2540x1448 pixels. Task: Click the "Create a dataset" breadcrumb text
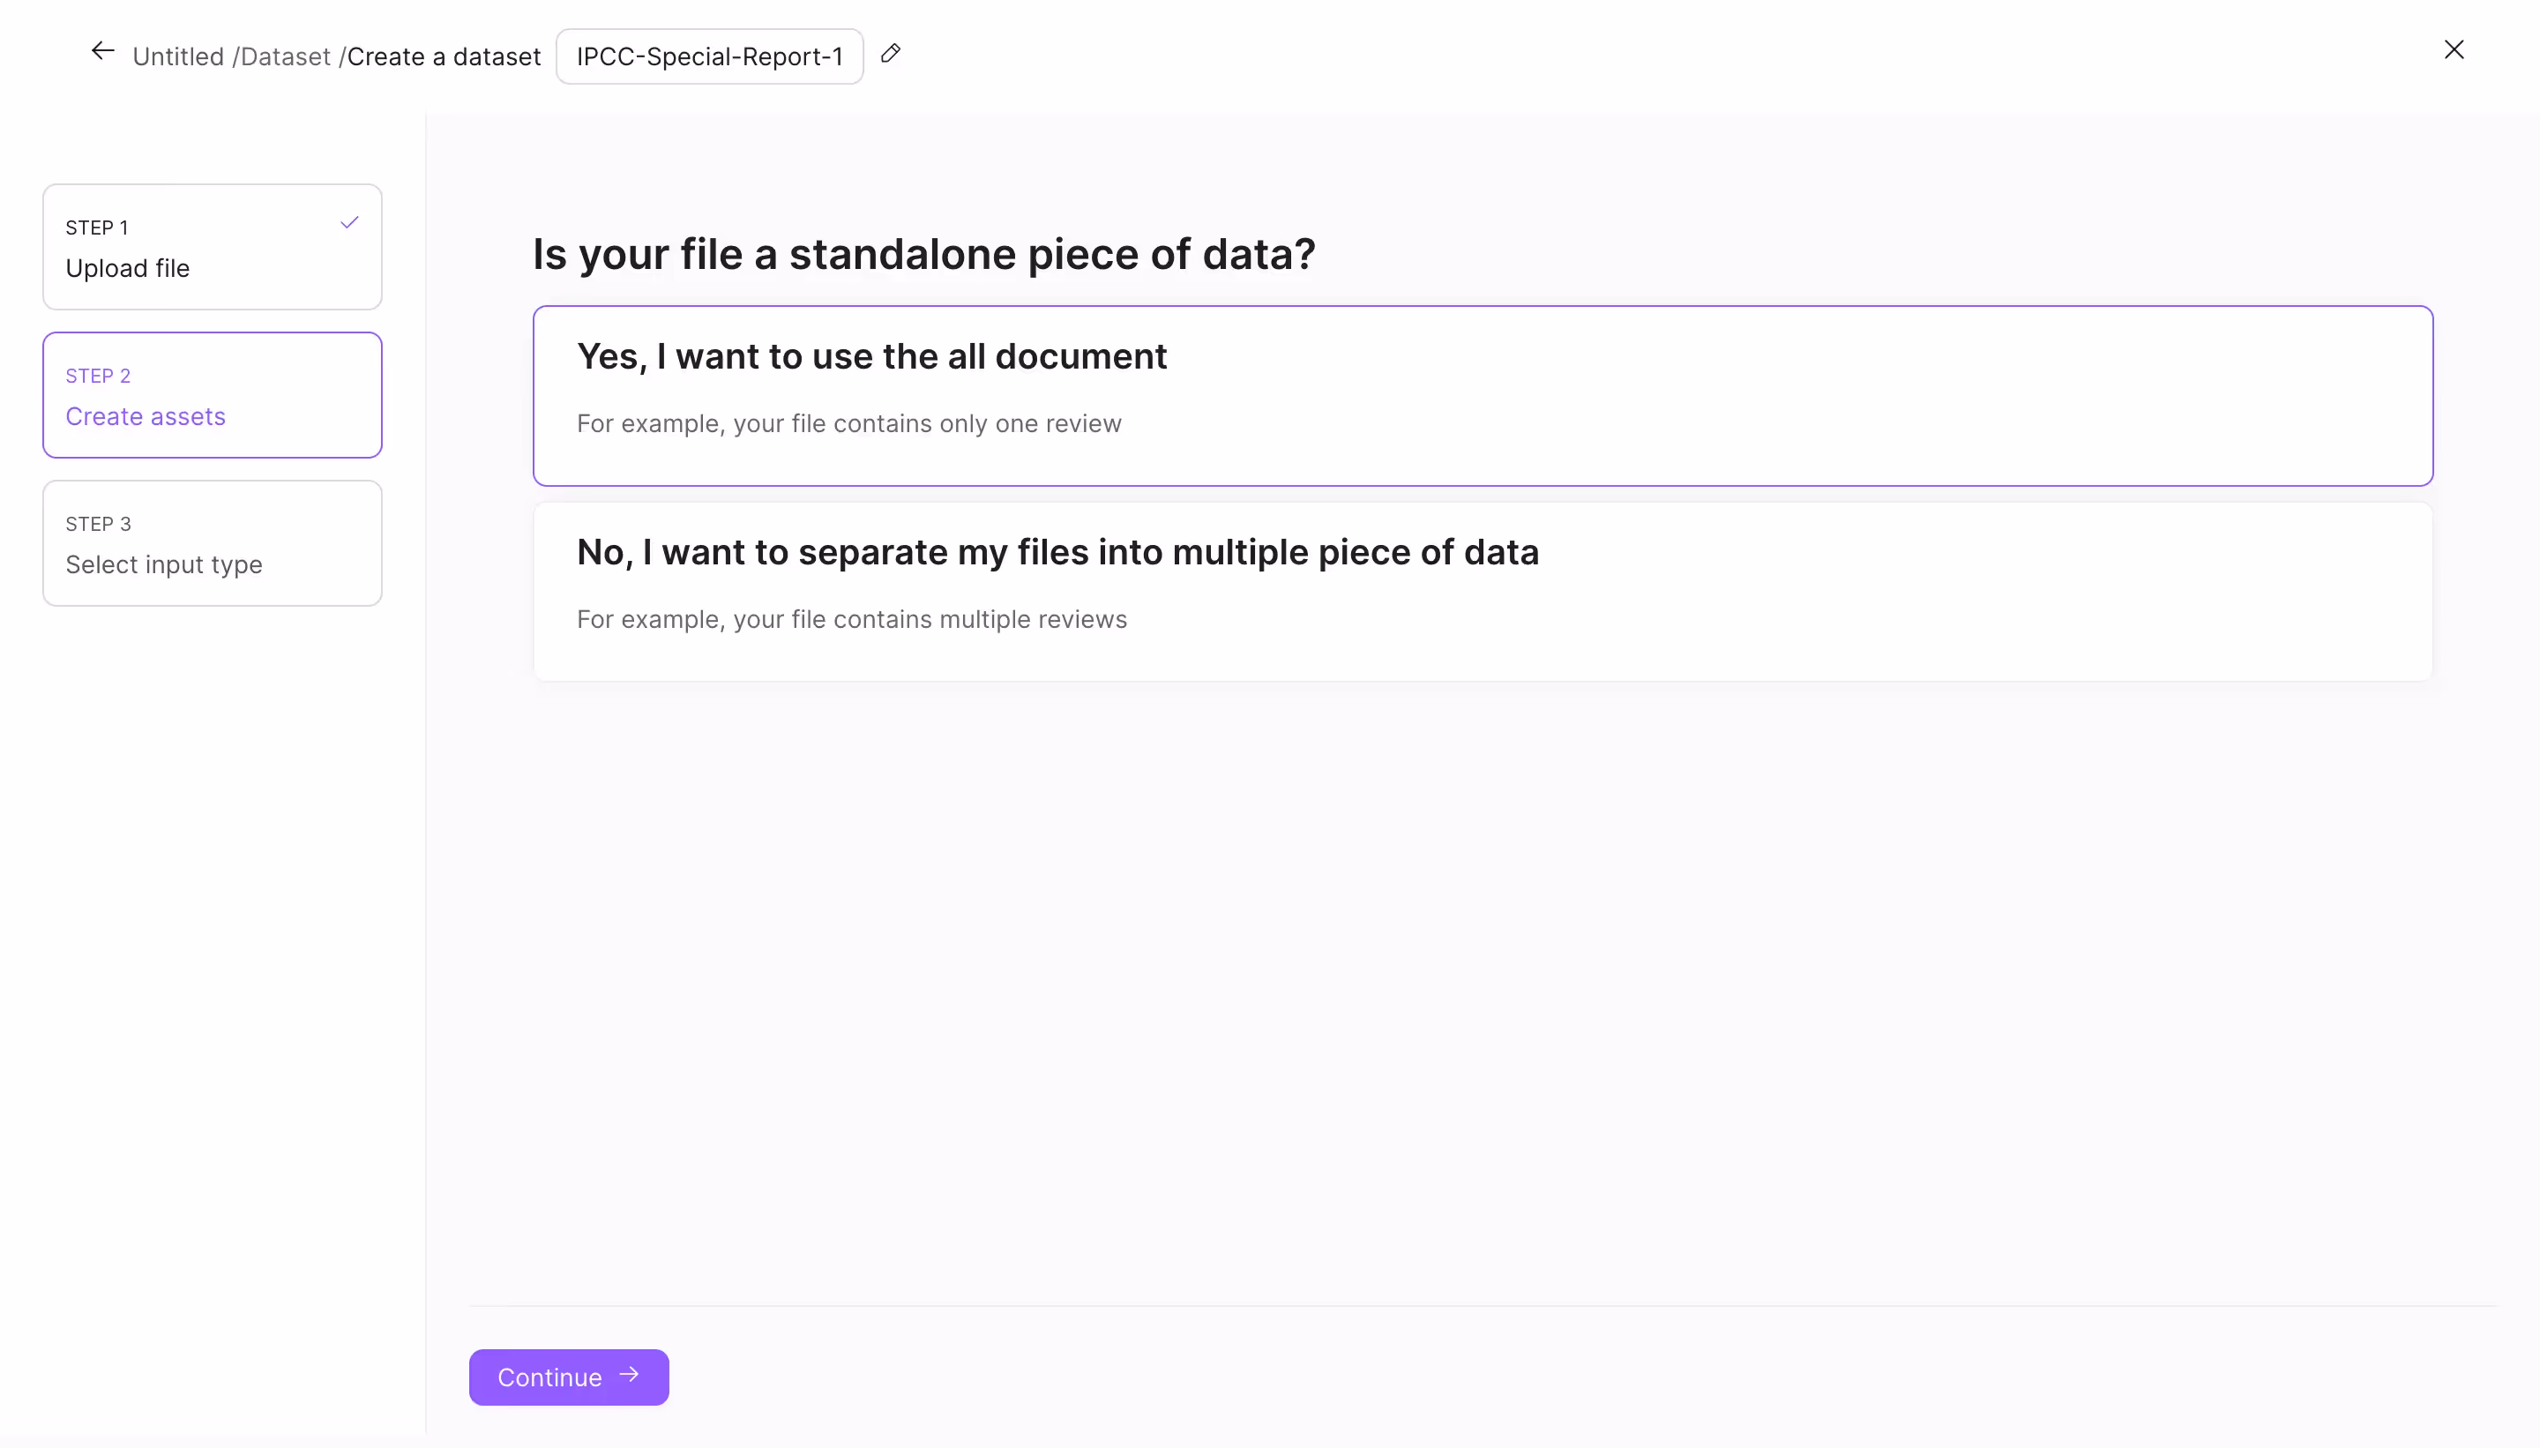444,56
